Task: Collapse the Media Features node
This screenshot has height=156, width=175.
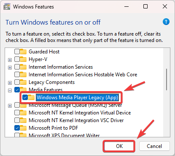Action: coord(10,91)
